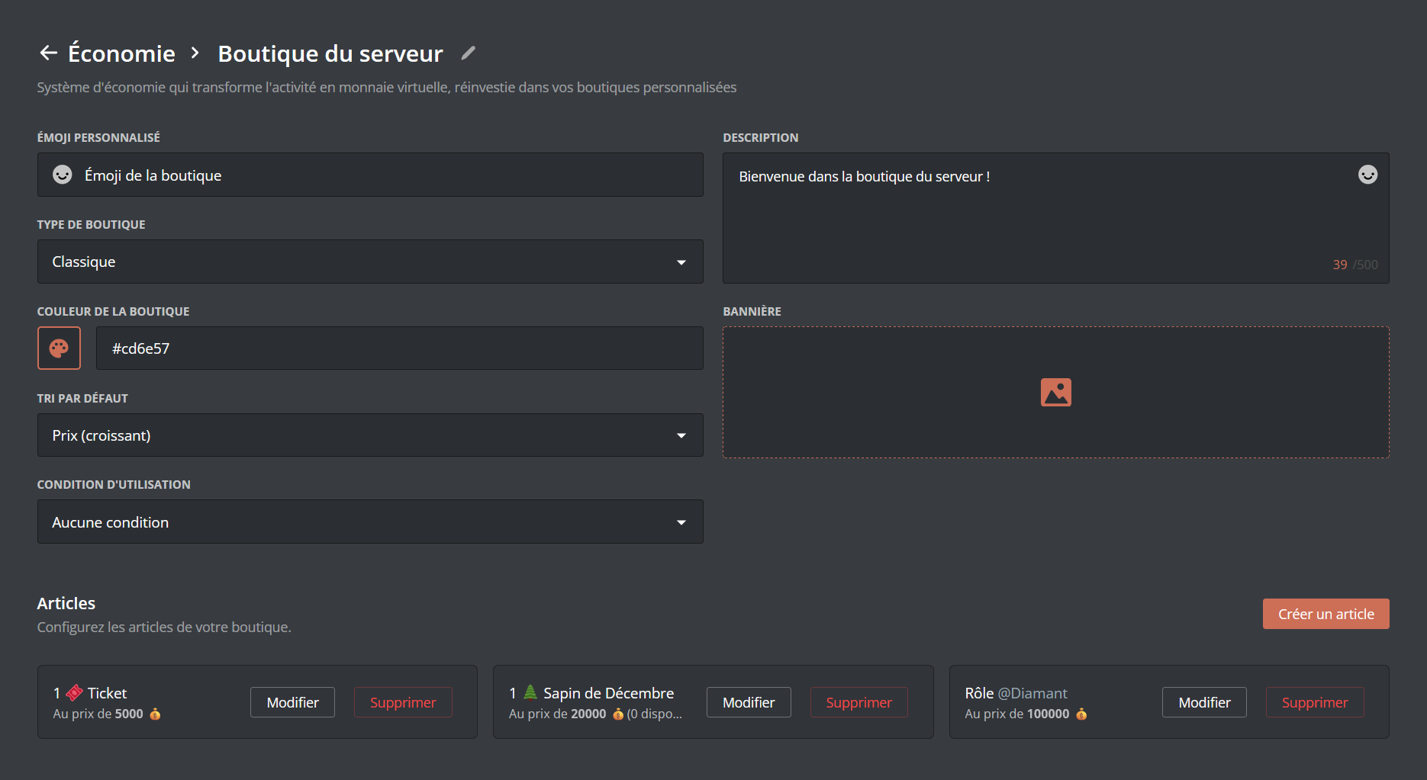Image resolution: width=1427 pixels, height=780 pixels.
Task: Click the hex color code input field
Action: tap(399, 348)
